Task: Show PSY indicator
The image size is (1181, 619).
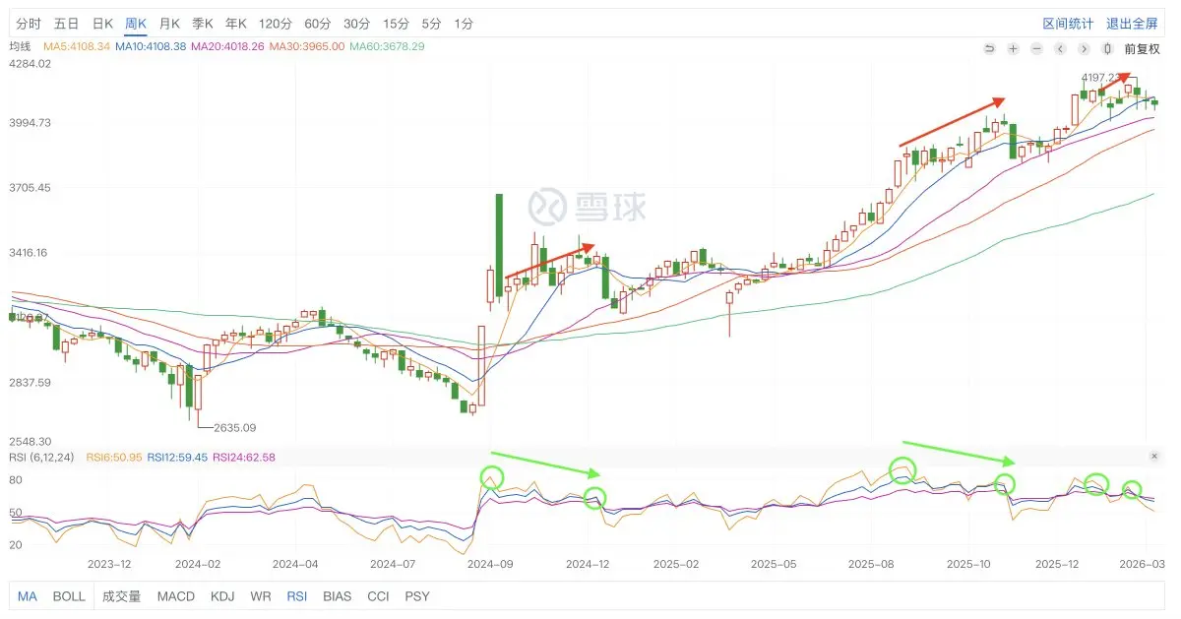Action: pyautogui.click(x=417, y=596)
